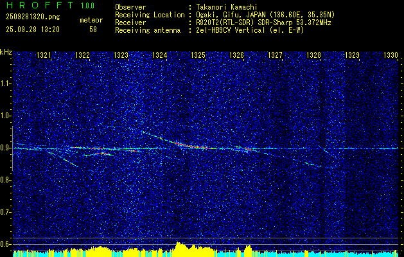Viewport: 404px width, 257px height.
Task: Click the 1321 time marker
Action: pos(44,55)
